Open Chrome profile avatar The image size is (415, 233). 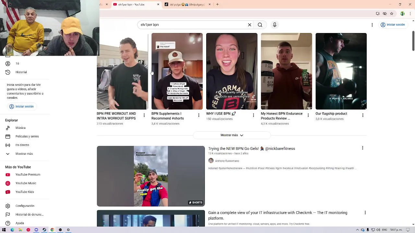[402, 14]
